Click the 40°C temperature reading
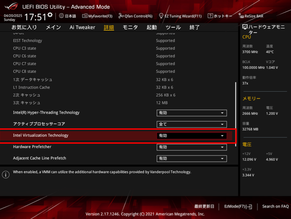291x219 pixels. point(270,52)
